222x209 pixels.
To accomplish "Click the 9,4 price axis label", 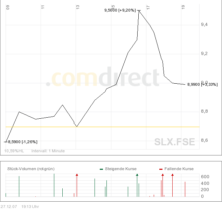I will tap(204, 25).
